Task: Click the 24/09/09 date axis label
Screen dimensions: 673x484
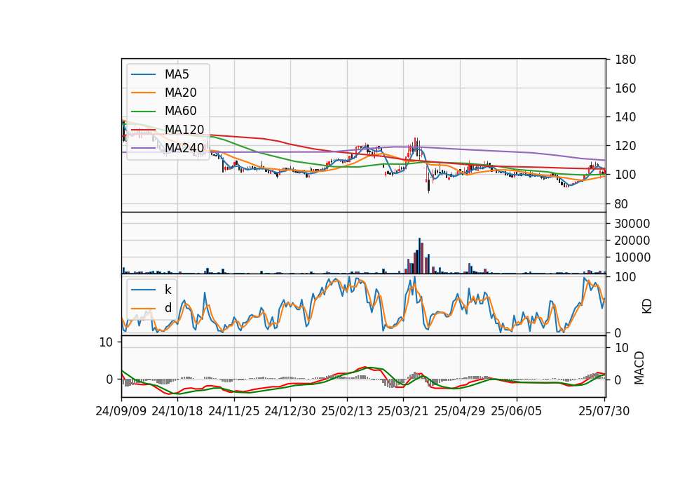Action: pyautogui.click(x=121, y=411)
